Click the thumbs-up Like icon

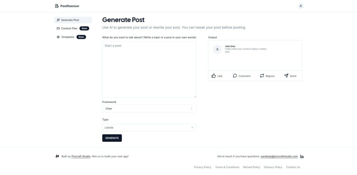click(x=214, y=76)
